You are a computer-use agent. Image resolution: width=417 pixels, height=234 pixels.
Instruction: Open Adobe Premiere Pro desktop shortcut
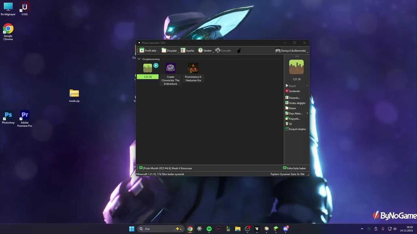[x=25, y=119]
